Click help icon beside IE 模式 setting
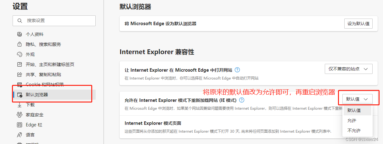The image size is (383, 144). click(x=242, y=100)
